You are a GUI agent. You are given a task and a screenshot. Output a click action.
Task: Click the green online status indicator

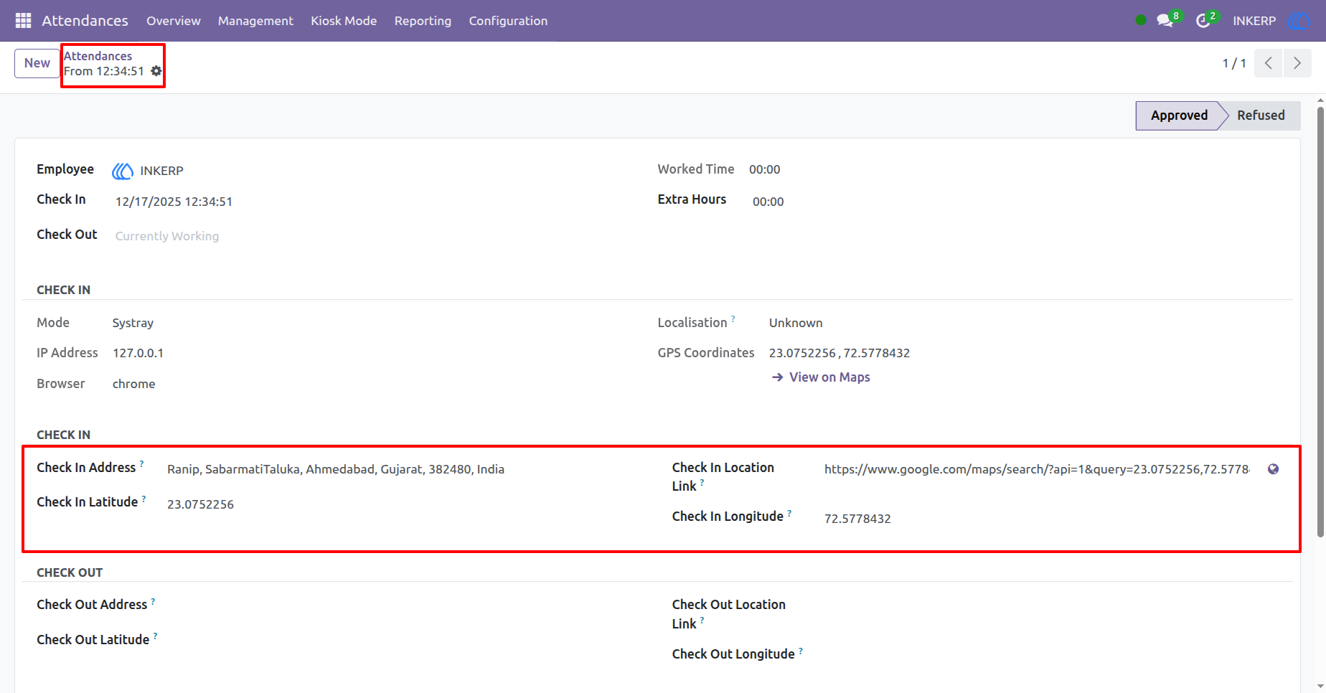click(x=1141, y=20)
